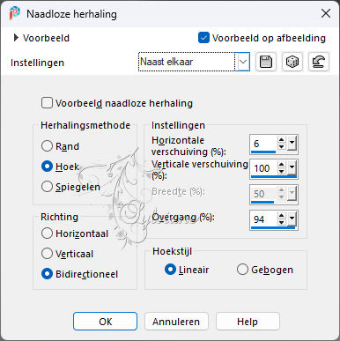
Task: Click the reset to default arrow icon
Action: tap(319, 62)
